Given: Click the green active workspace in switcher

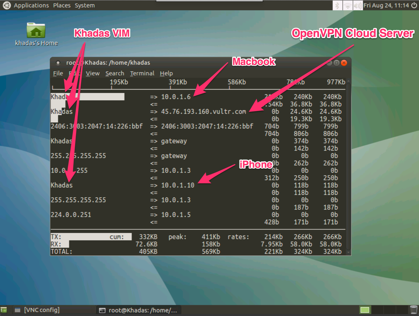Looking at the screenshot, I should (x=365, y=310).
